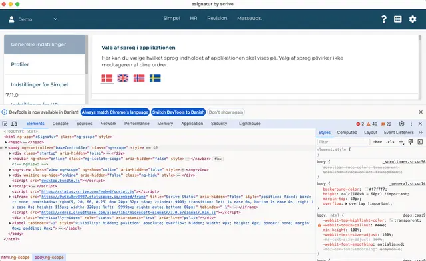Switch to the Layout tab
This screenshot has width=426, height=261.
tap(371, 133)
